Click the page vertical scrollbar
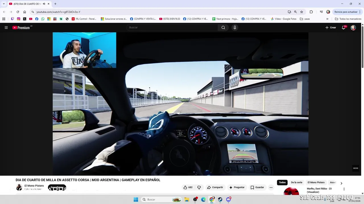Image resolution: width=364 pixels, height=204 pixels. (x=363, y=47)
